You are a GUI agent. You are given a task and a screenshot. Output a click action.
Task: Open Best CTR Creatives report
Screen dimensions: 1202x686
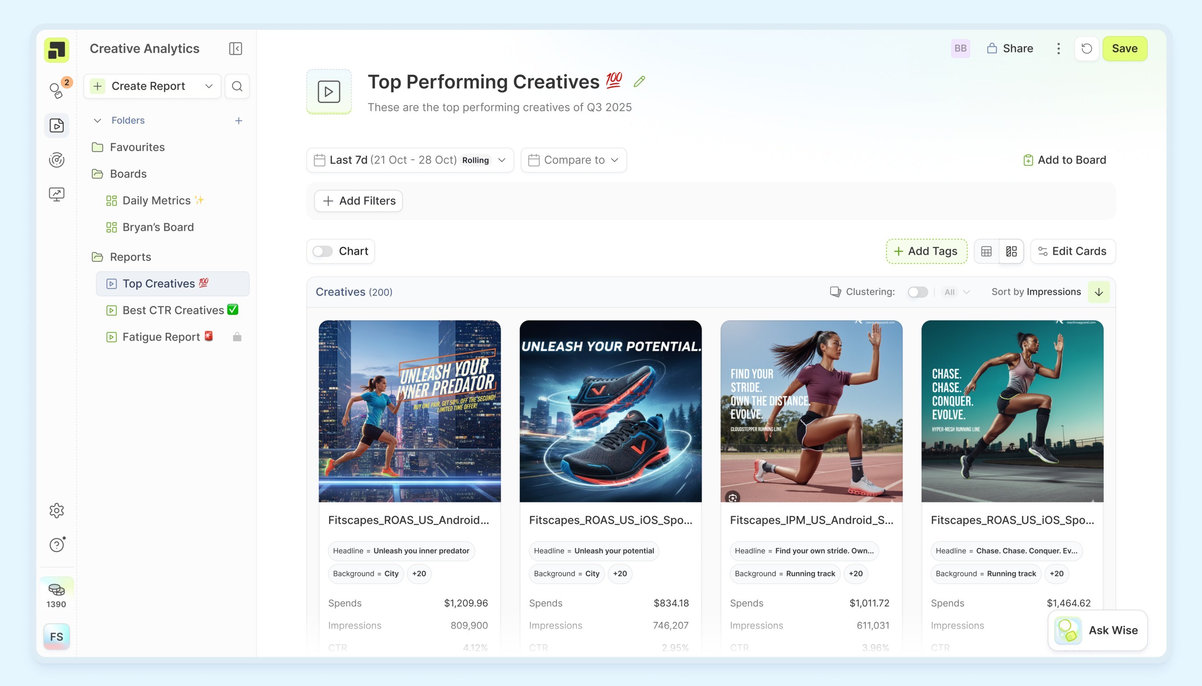point(173,310)
